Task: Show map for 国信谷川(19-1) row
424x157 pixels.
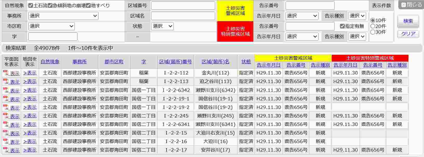Action: (30, 99)
